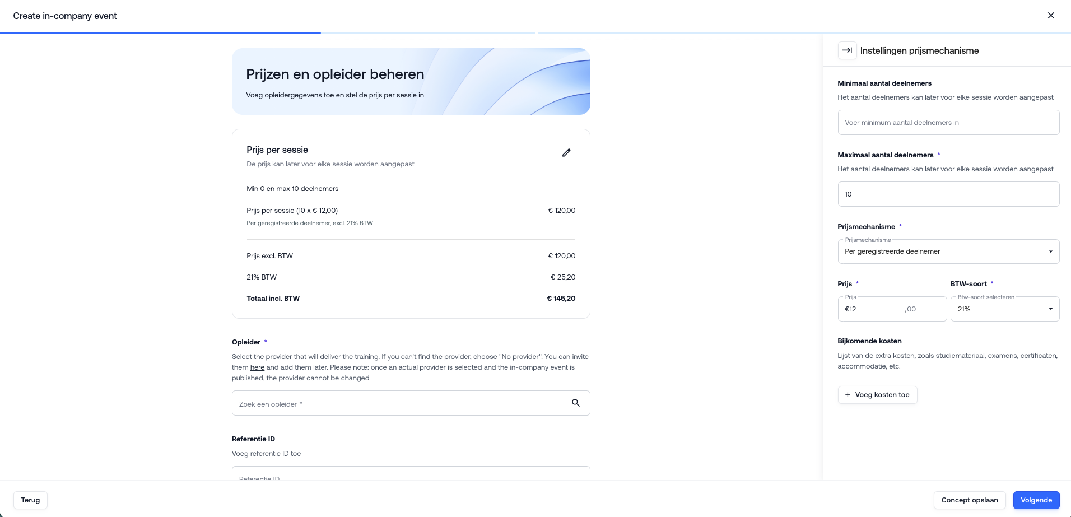Click the '€ 145,20' total amount
1071x517 pixels.
click(561, 299)
